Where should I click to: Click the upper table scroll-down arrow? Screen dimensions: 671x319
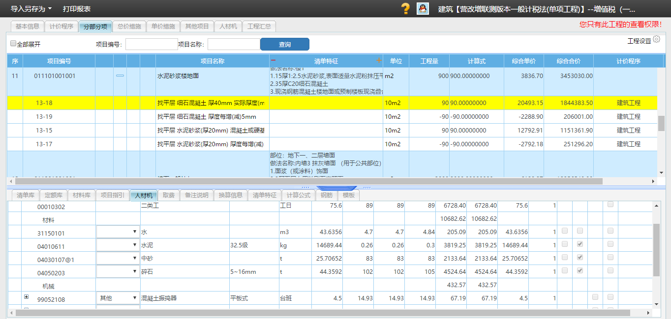pos(661,173)
